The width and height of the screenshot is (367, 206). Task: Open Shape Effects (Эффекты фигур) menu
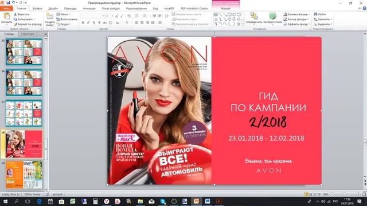pyautogui.click(x=296, y=24)
